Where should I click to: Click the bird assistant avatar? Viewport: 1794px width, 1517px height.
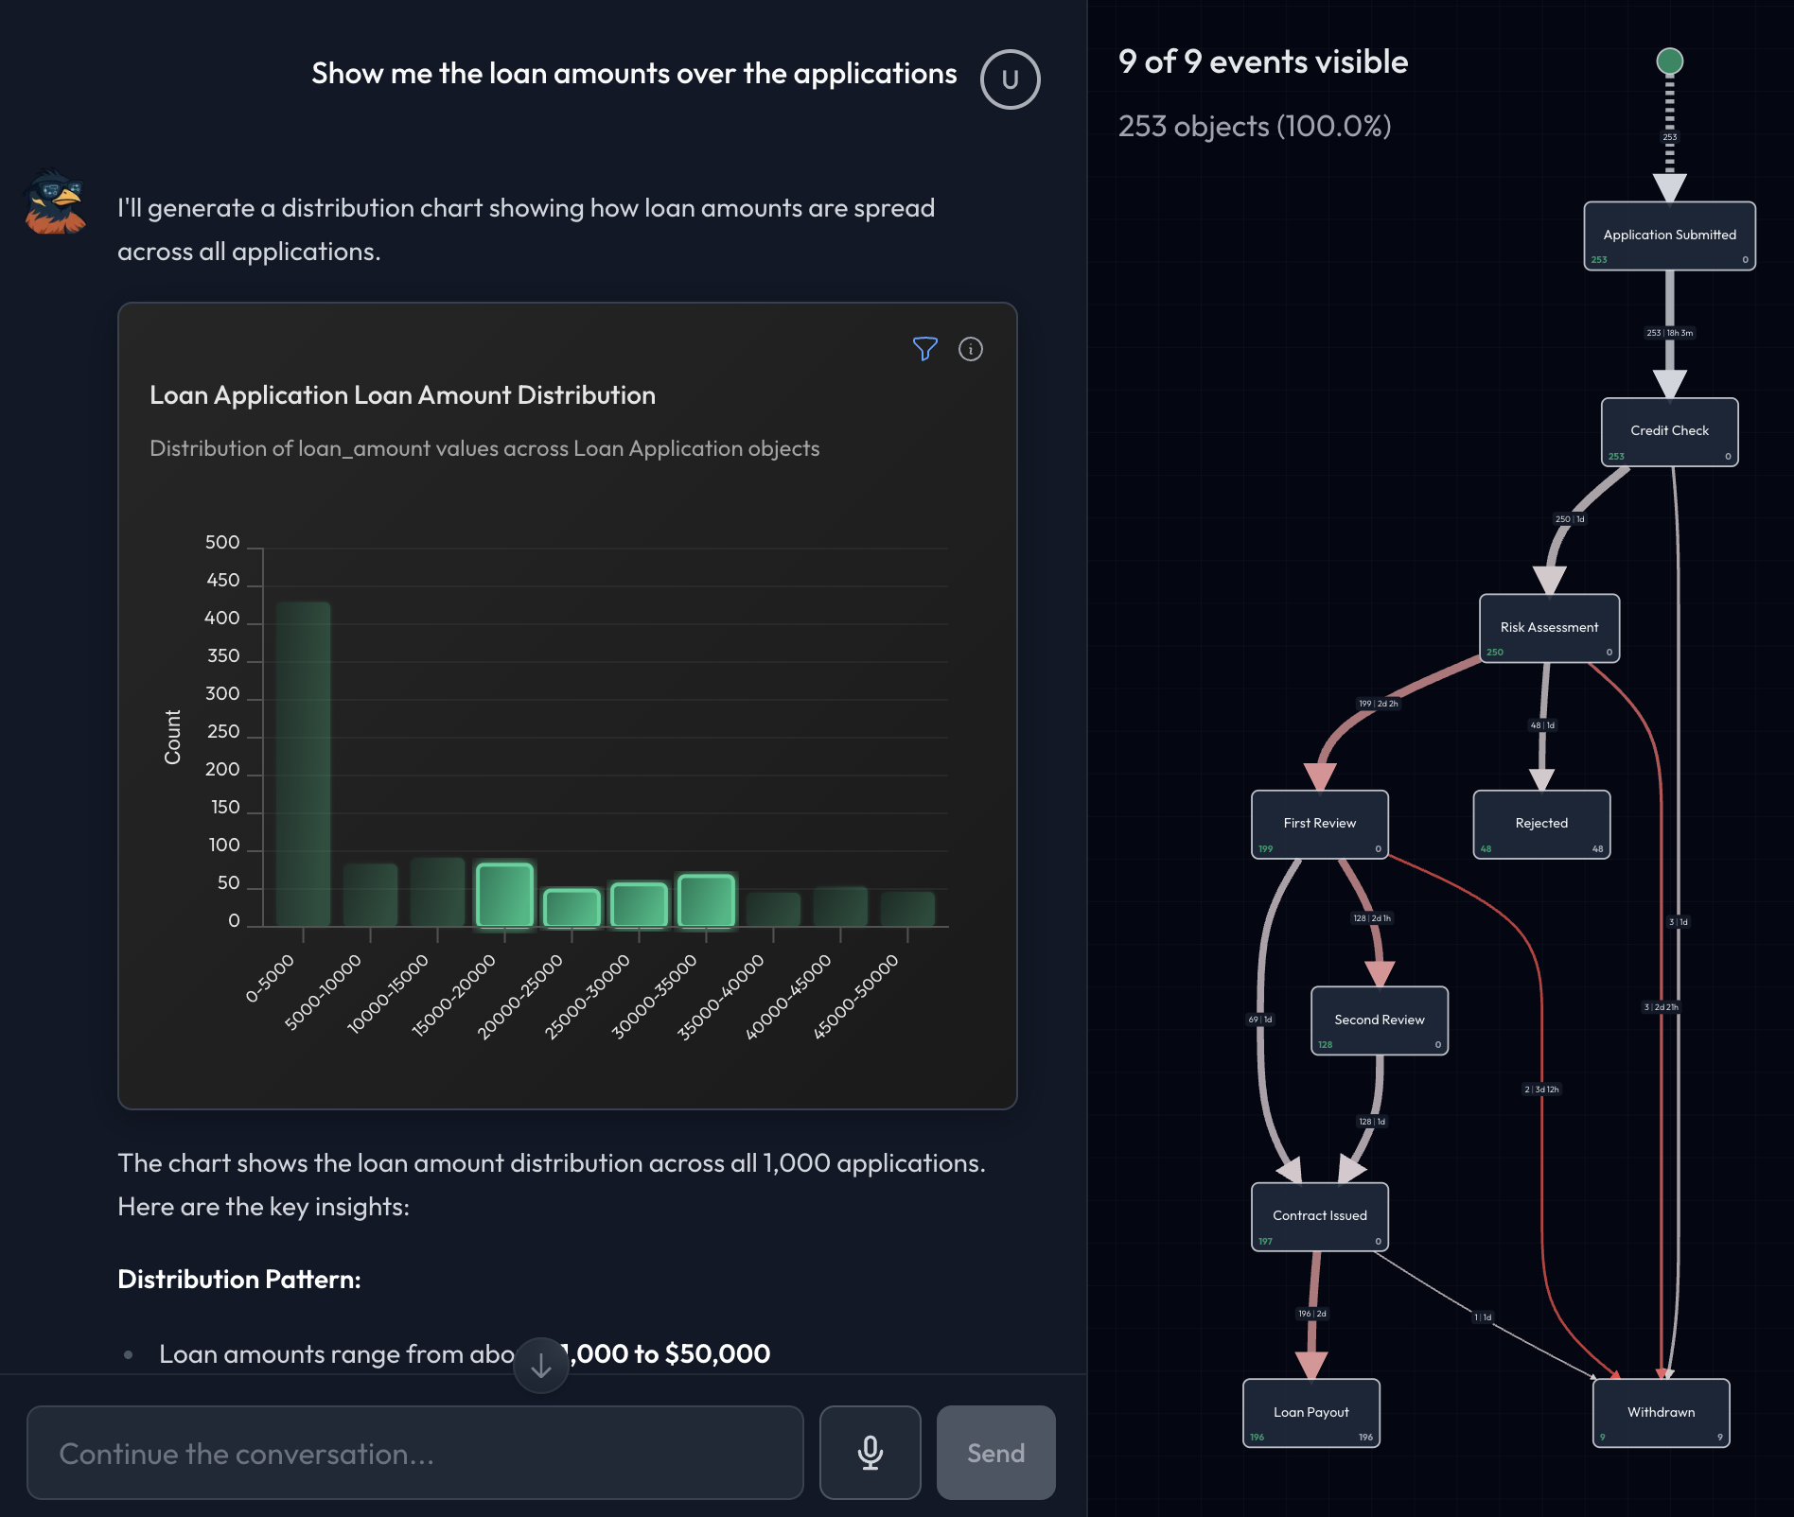56,202
